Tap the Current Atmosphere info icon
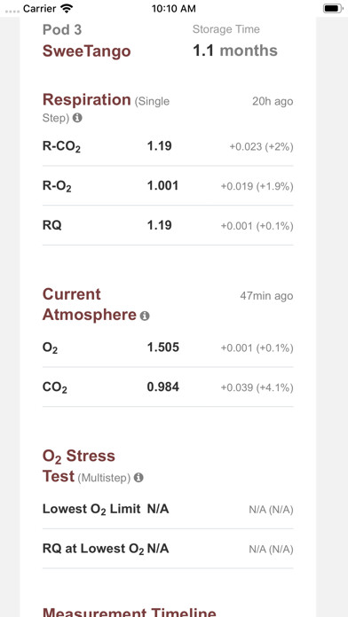The height and width of the screenshot is (617, 348). (x=145, y=316)
